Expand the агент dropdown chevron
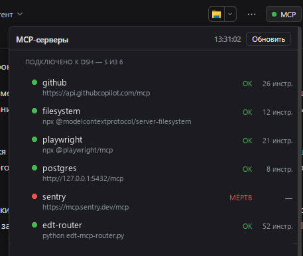Screen dimensions: 303x256 tap(20, 14)
